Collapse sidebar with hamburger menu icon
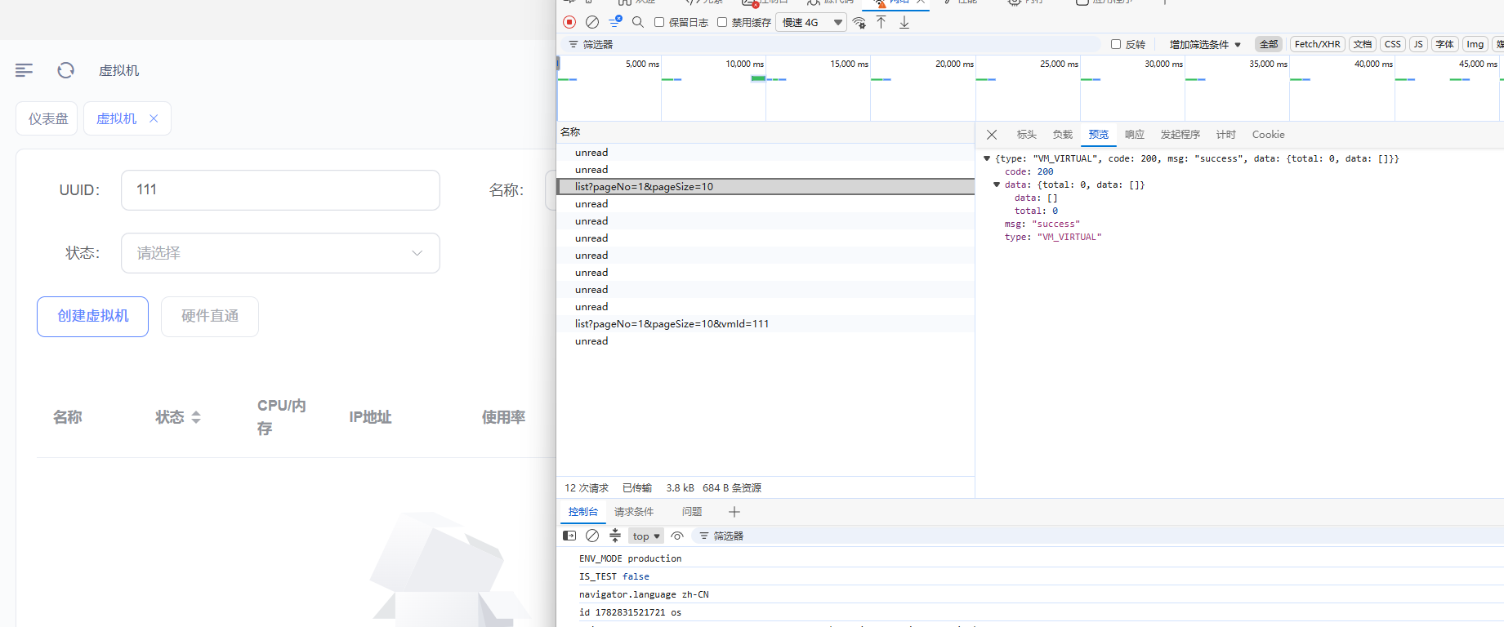Image resolution: width=1504 pixels, height=627 pixels. 25,70
